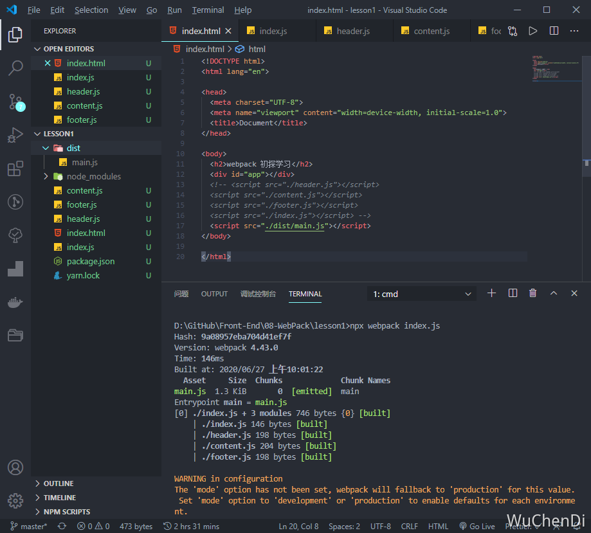Open the Explorer view in activity bar
Screen dimensions: 591x533
[15, 35]
